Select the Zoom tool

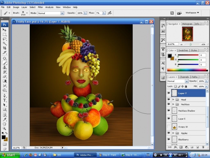[5, 129]
